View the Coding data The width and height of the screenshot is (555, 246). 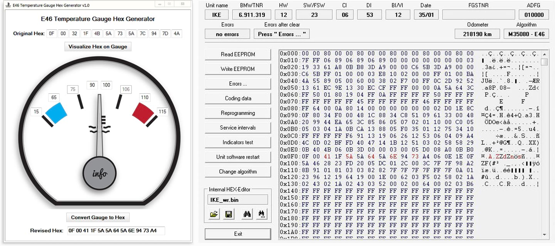pos(238,98)
